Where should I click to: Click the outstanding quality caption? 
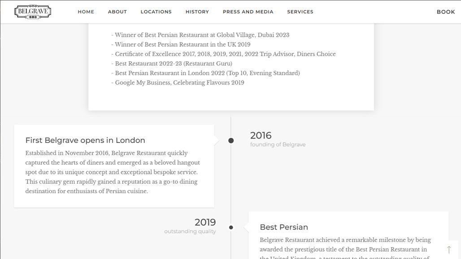[190, 232]
